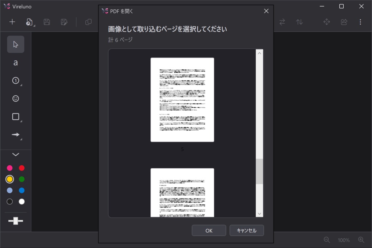
Task: Click the Save floppy disk icon
Action: [47, 22]
